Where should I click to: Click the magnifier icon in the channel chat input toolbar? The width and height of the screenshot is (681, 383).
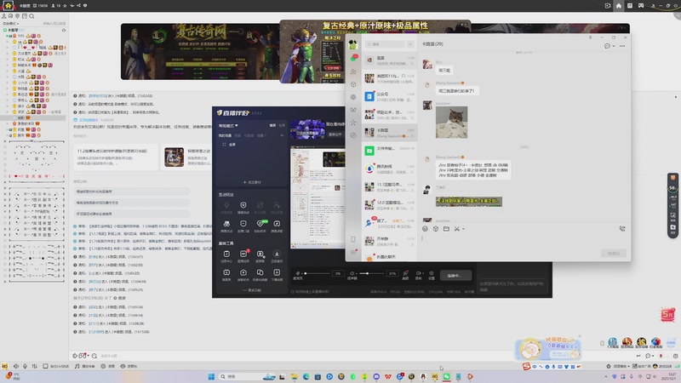[94, 356]
